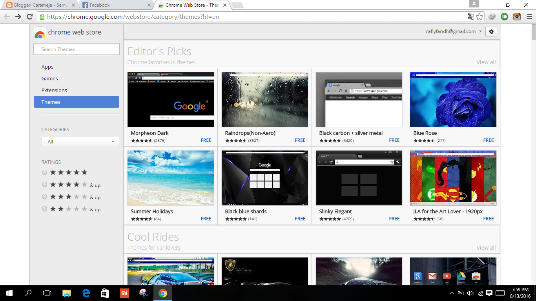Expand the raflyfaridh@gmail.com account menu
Viewport: 536px width, 301px height.
click(454, 31)
